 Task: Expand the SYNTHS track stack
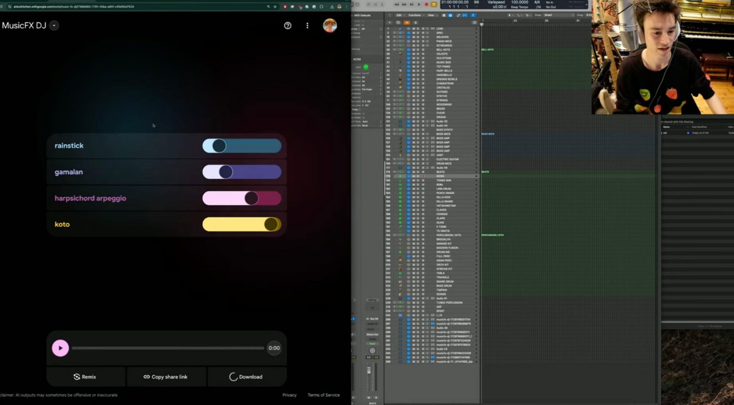(394, 96)
